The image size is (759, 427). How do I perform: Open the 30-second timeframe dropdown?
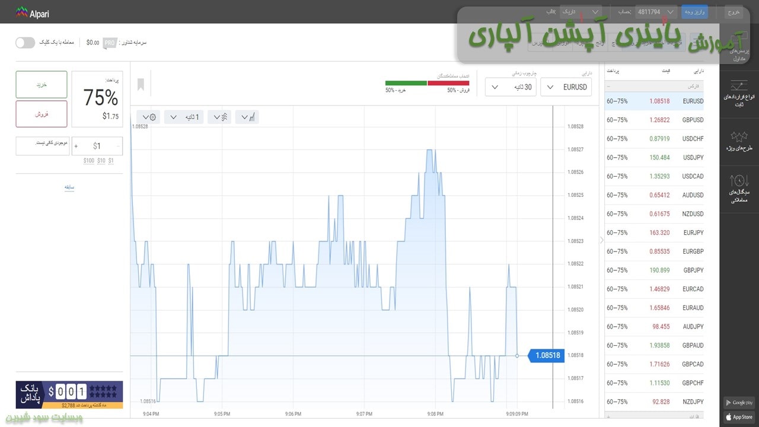(511, 87)
